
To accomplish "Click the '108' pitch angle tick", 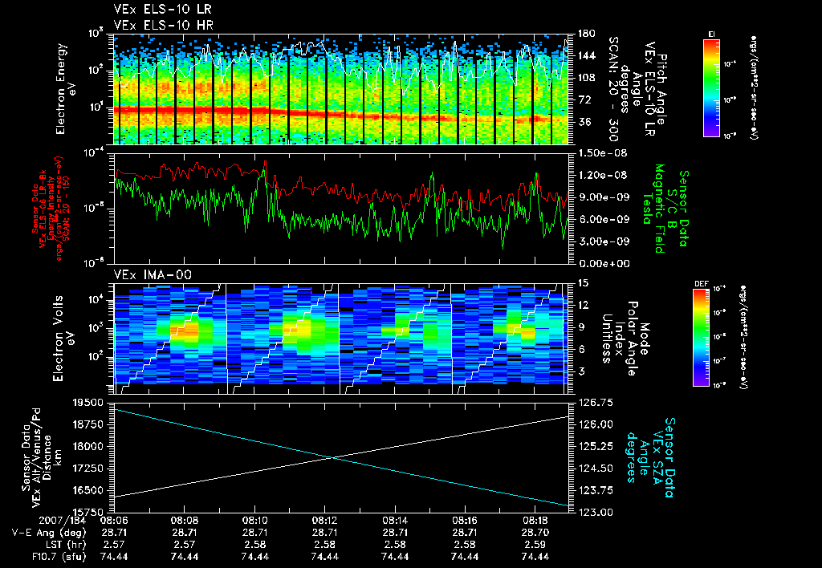I will pos(587,78).
